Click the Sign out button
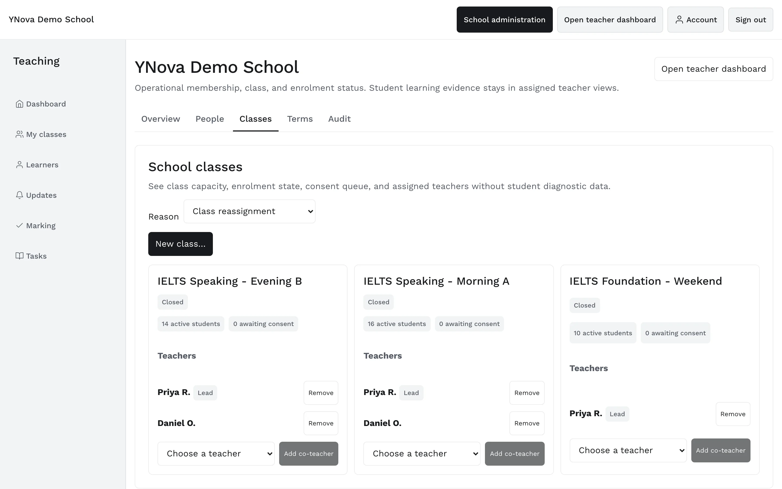Screen dimensions: 782x489 click(x=750, y=20)
